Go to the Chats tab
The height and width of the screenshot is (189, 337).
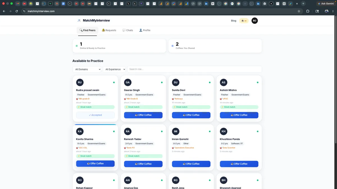coord(128,30)
